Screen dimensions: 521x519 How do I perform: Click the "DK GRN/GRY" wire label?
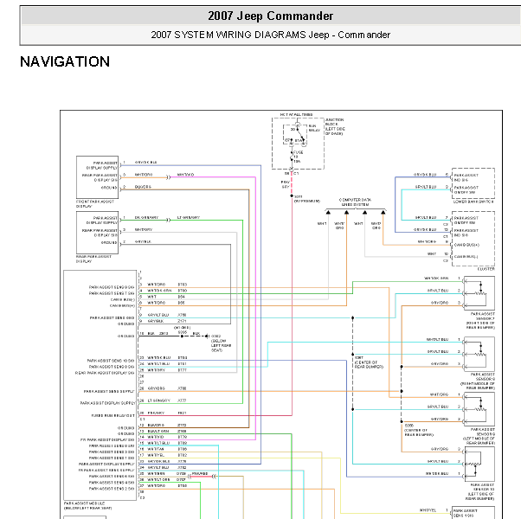point(146,217)
